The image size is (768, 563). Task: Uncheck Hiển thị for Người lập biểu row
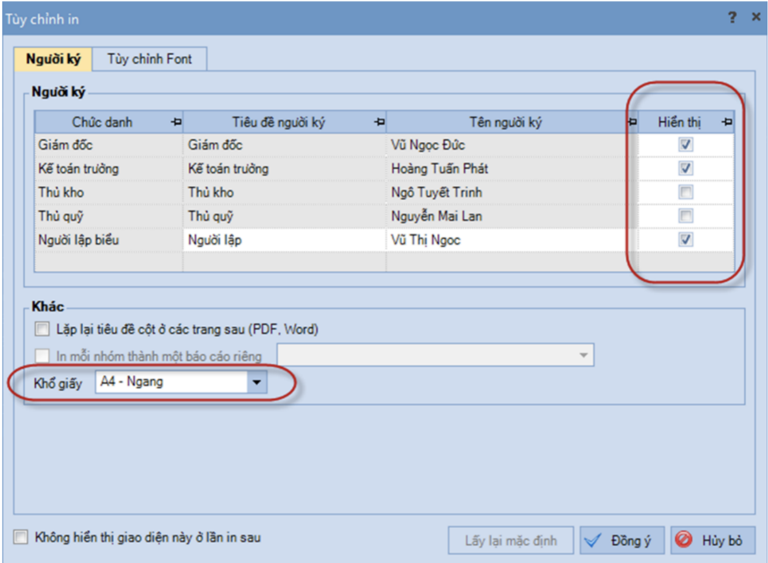coord(686,239)
